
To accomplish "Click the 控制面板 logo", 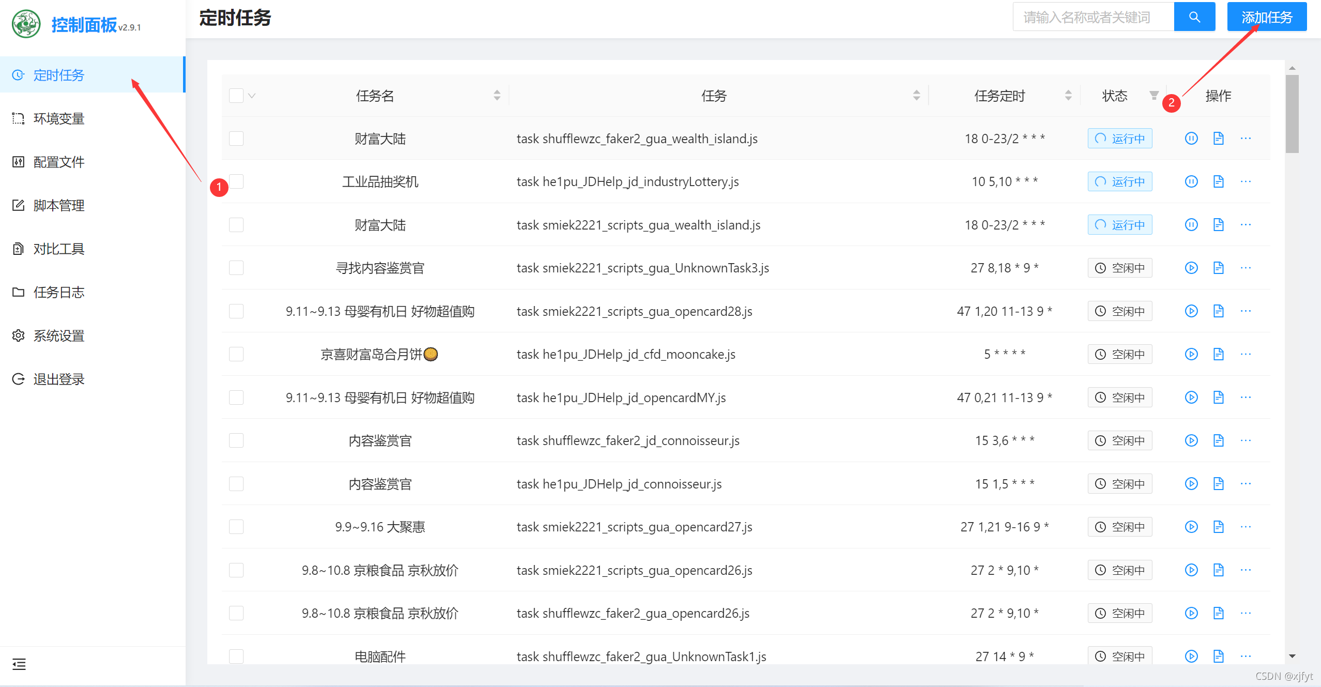I will point(78,24).
